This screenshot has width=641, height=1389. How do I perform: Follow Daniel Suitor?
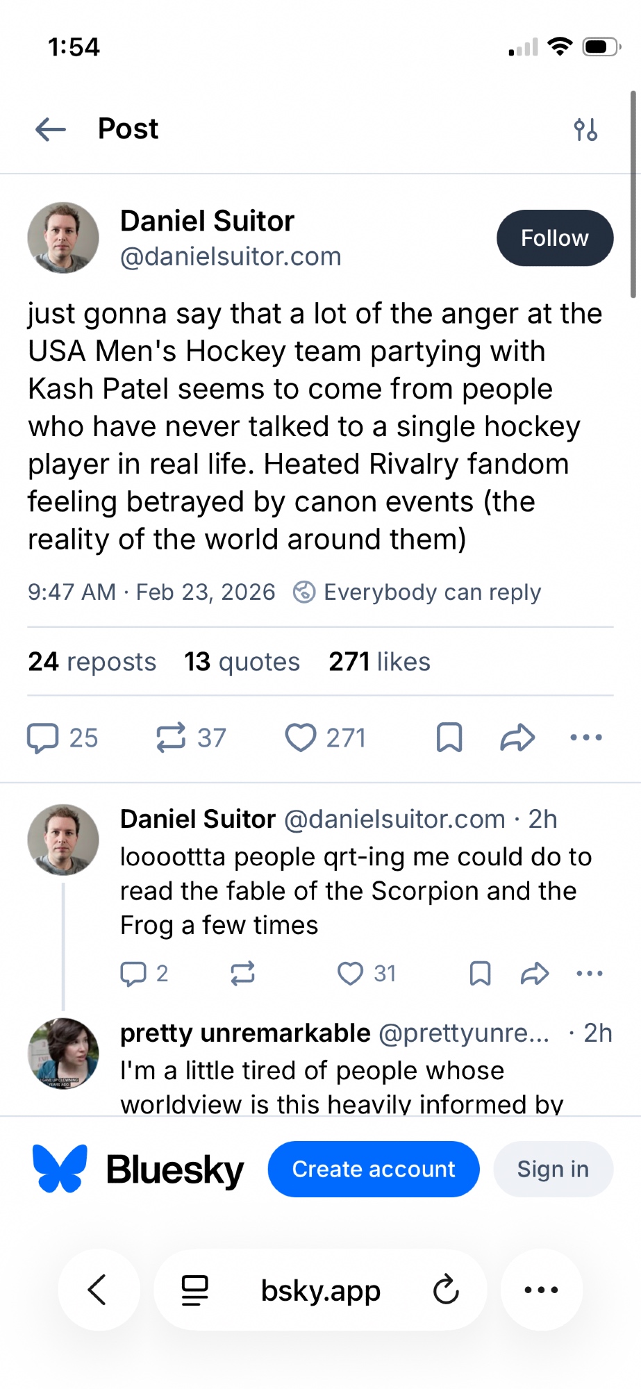tap(554, 238)
